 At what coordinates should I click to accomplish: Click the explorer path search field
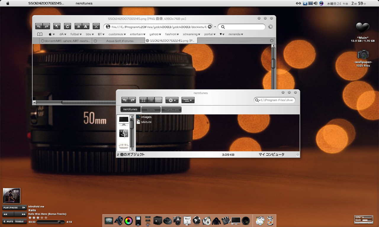pyautogui.click(x=274, y=100)
